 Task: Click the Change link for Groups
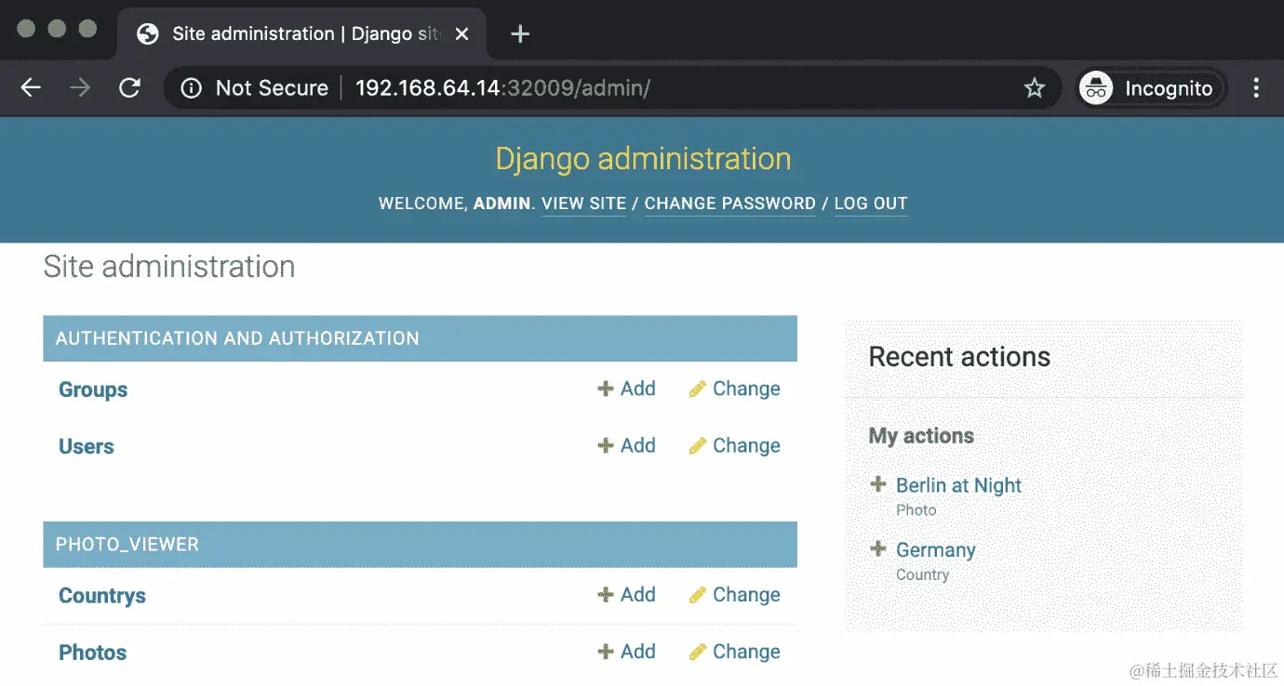click(x=734, y=389)
